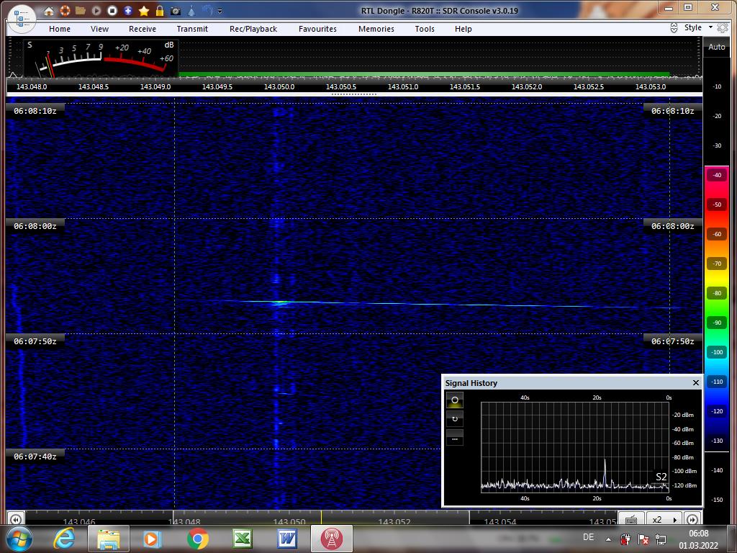
Task: Click the spectrum/waterfall splitter handle
Action: [354, 94]
